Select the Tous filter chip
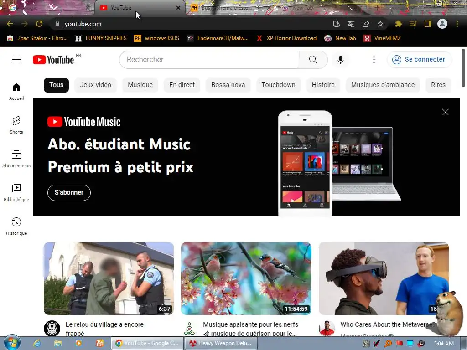 coord(56,85)
